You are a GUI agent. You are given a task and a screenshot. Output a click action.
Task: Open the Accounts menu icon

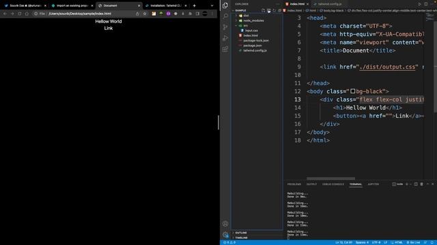(225, 224)
